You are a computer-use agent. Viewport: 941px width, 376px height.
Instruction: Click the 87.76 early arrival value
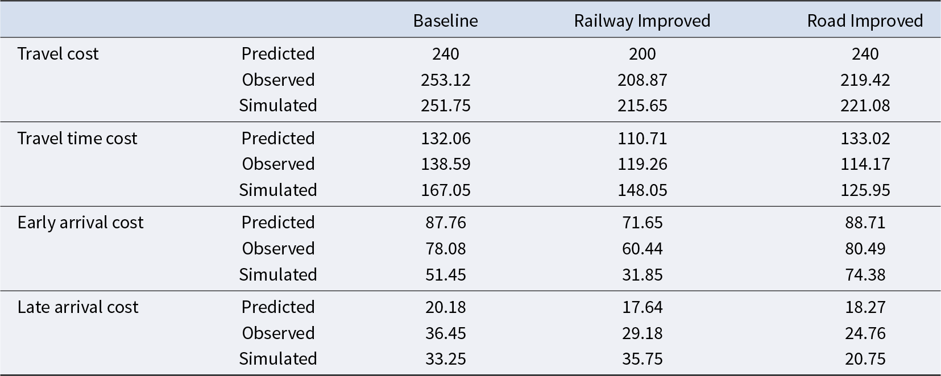[445, 223]
